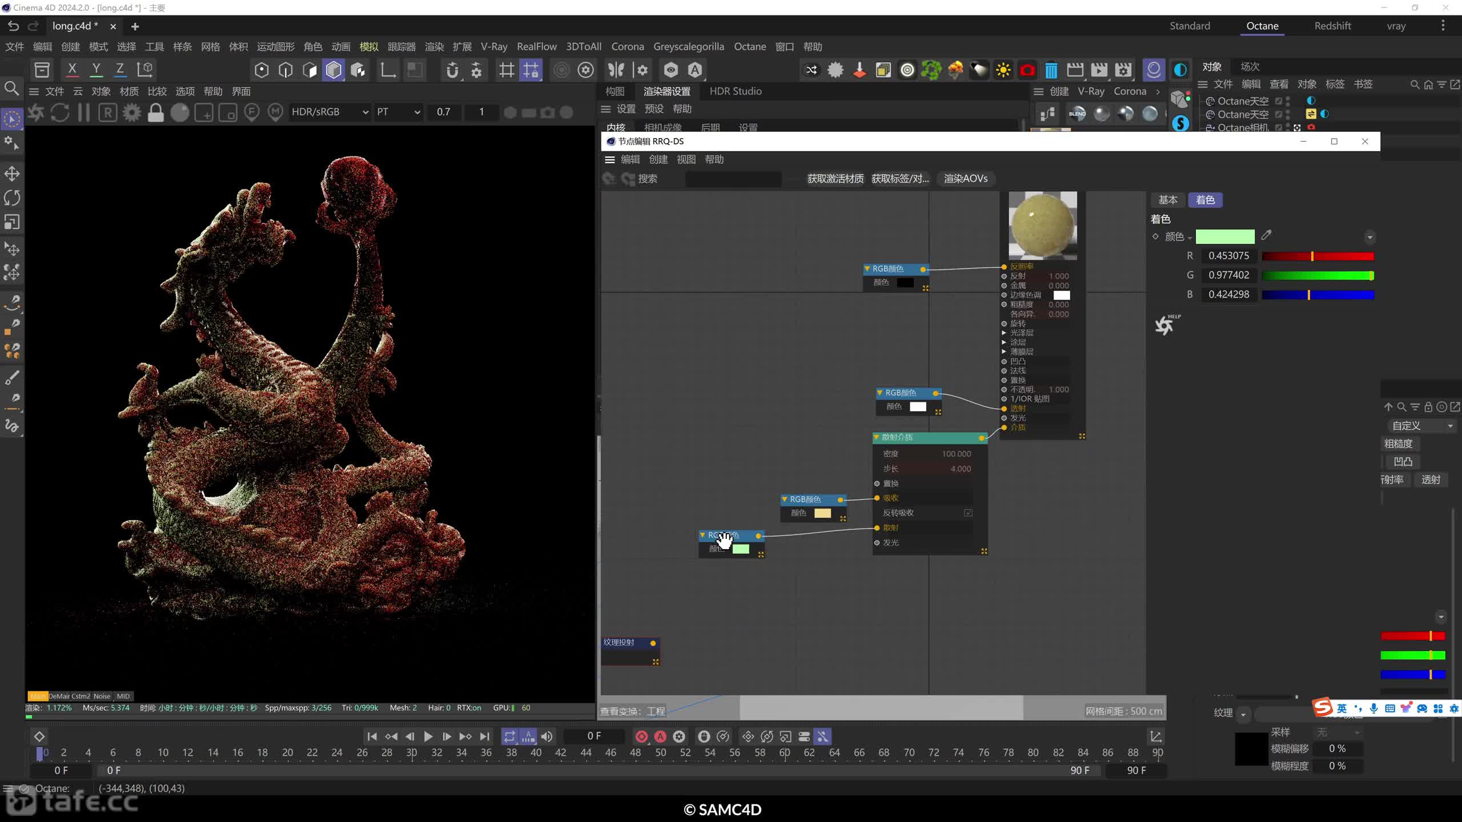
Task: Click the Sogou input method S icon
Action: coord(1322,708)
